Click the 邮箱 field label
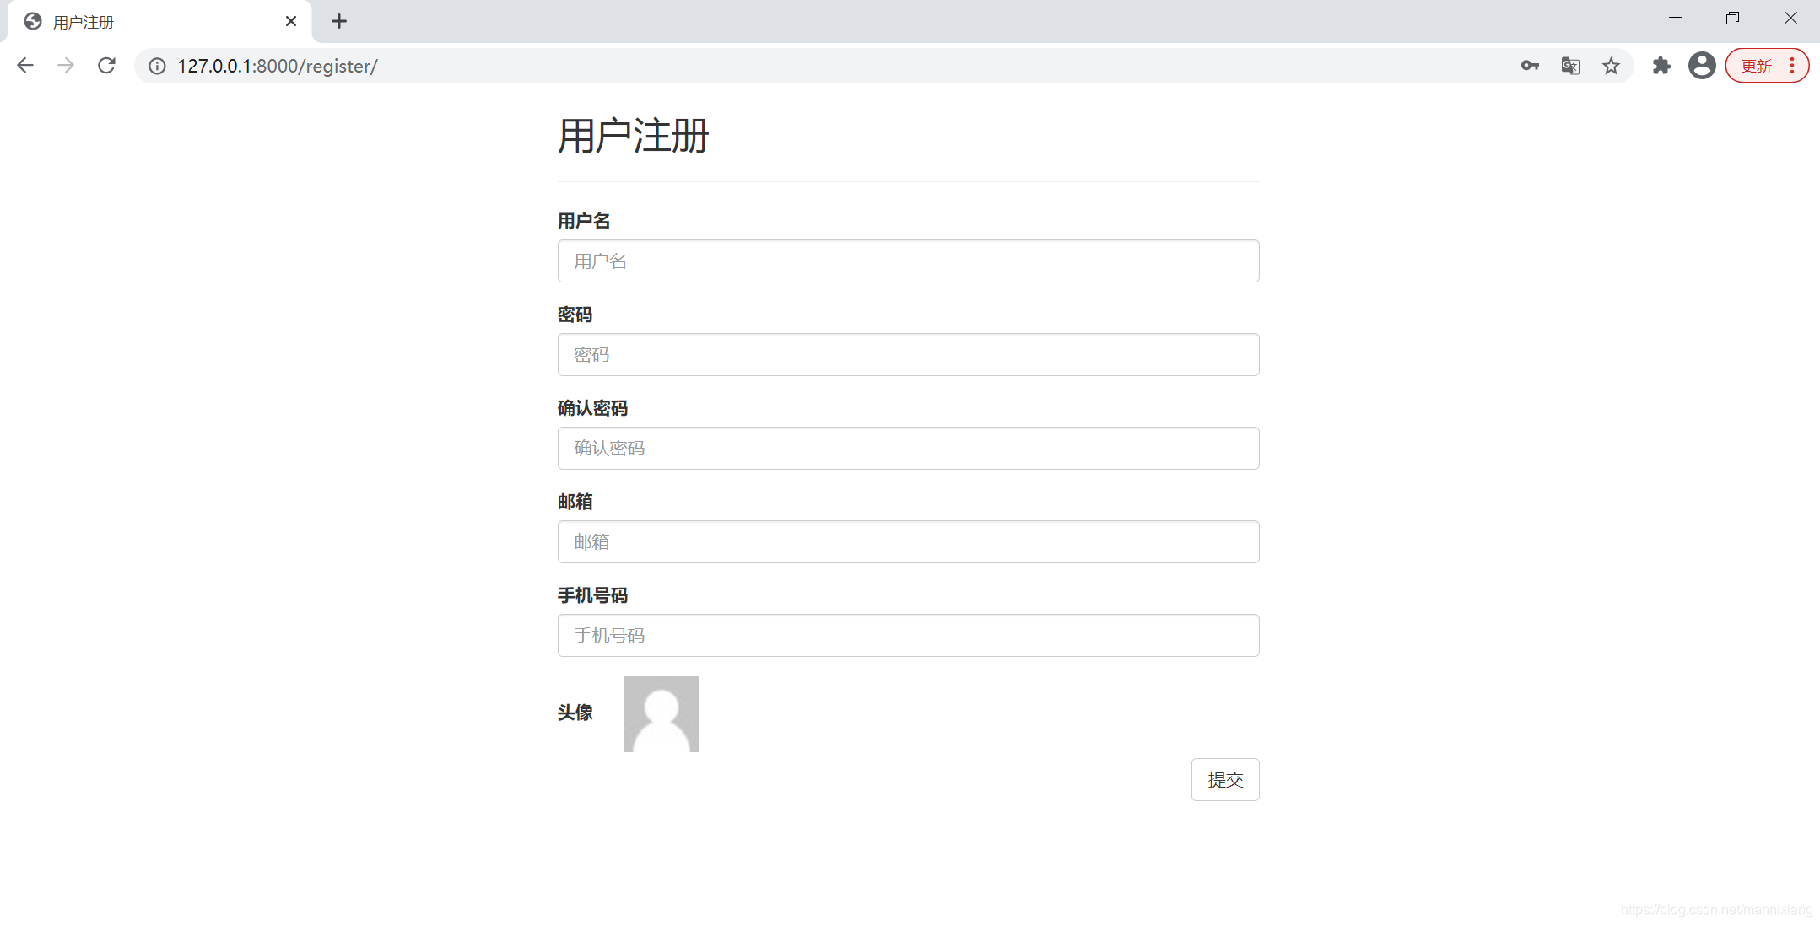The width and height of the screenshot is (1820, 925). [575, 502]
